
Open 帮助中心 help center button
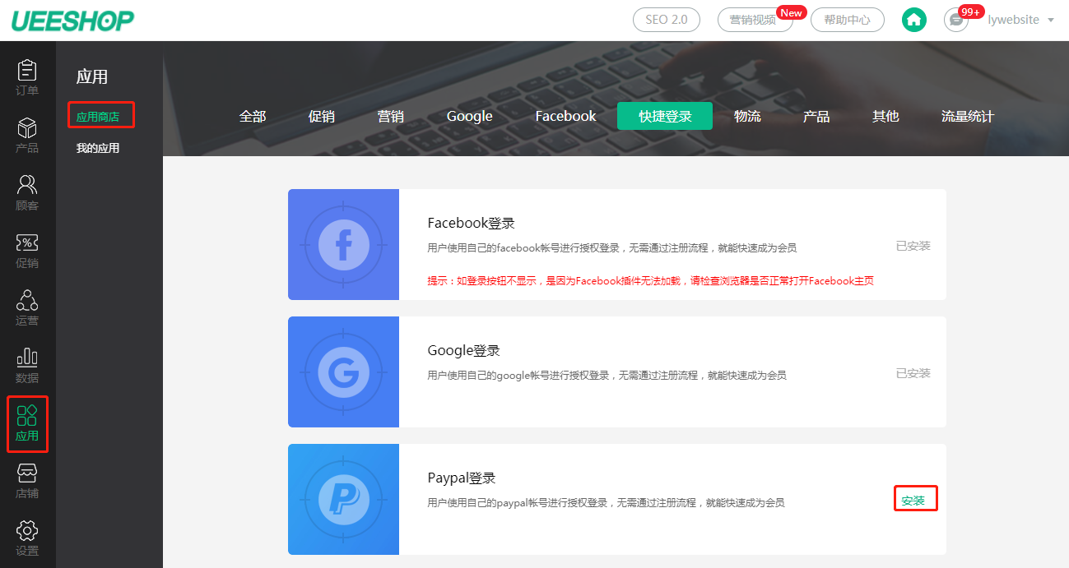point(847,20)
